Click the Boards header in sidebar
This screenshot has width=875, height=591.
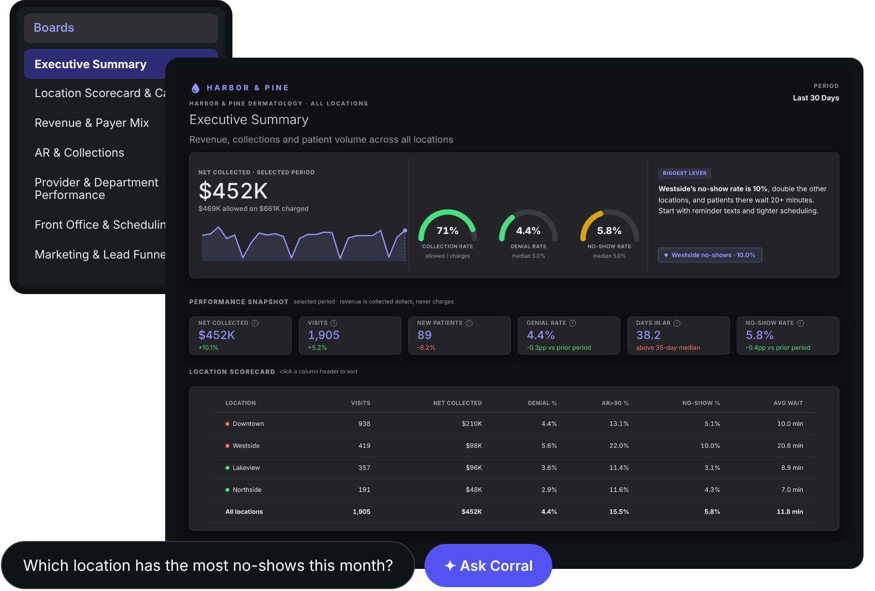click(121, 28)
